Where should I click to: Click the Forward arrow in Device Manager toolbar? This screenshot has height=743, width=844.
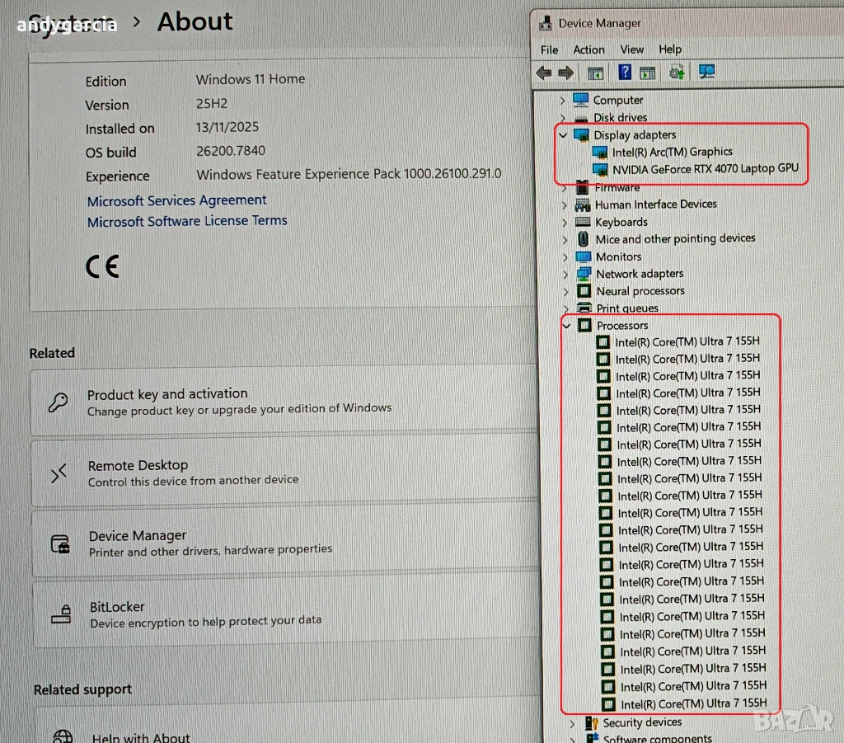(x=565, y=73)
